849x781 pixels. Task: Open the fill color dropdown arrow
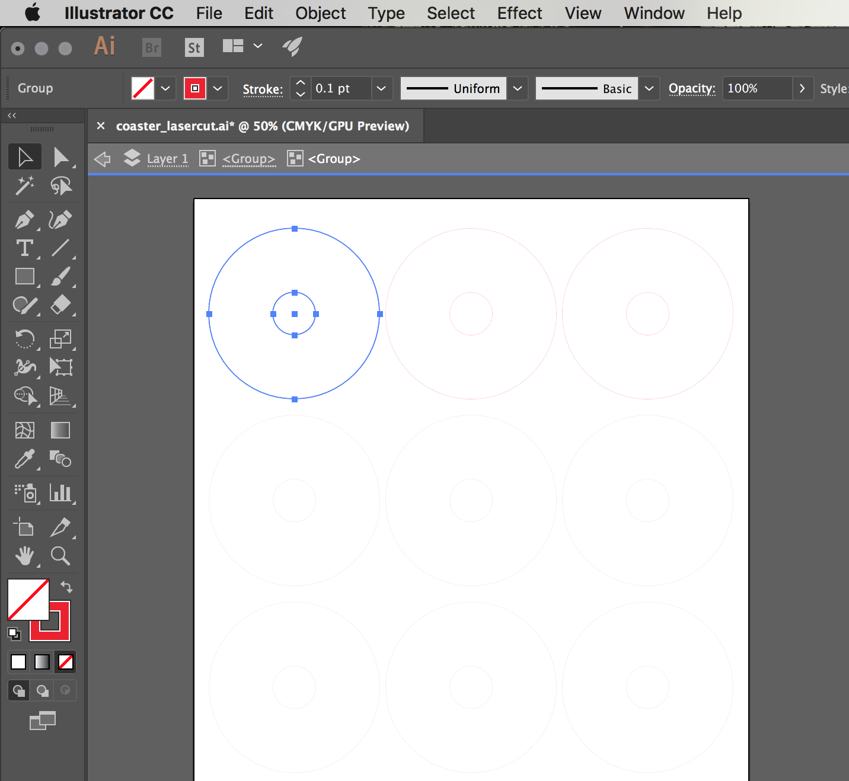[165, 88]
